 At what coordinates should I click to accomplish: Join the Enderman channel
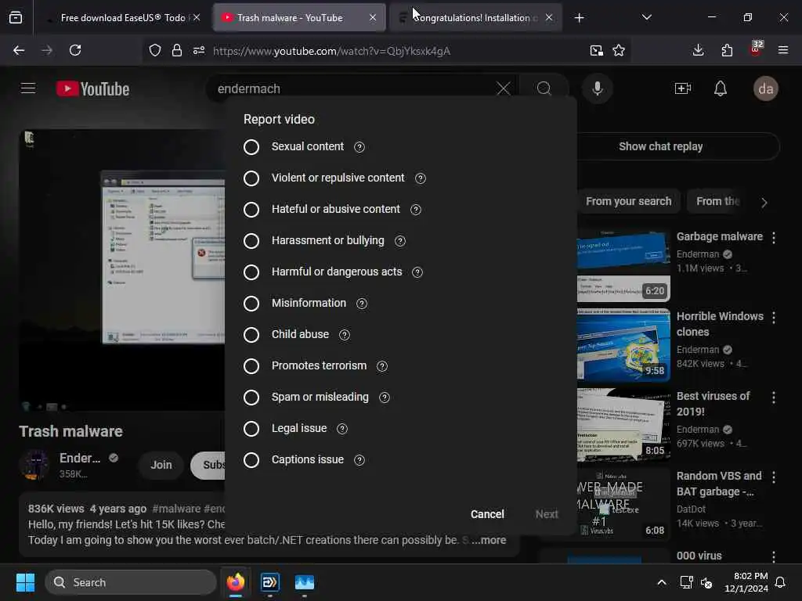pyautogui.click(x=161, y=465)
